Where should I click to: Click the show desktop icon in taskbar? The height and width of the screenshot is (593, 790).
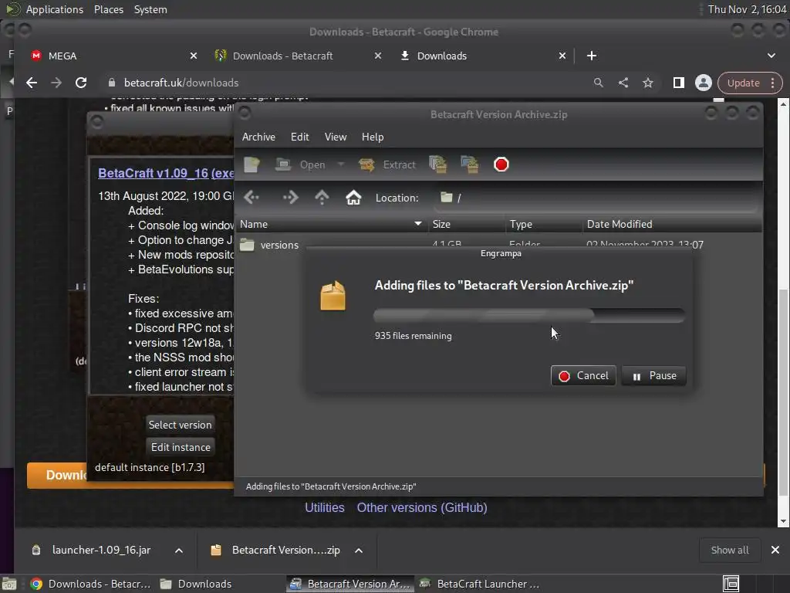click(9, 584)
